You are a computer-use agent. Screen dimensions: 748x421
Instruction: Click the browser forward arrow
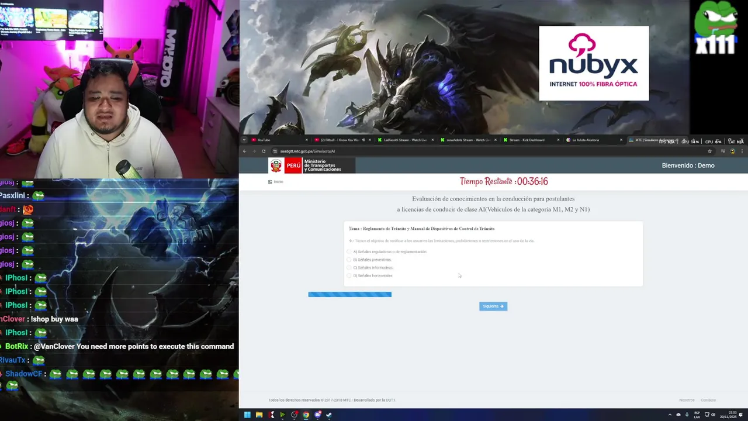[x=254, y=151]
